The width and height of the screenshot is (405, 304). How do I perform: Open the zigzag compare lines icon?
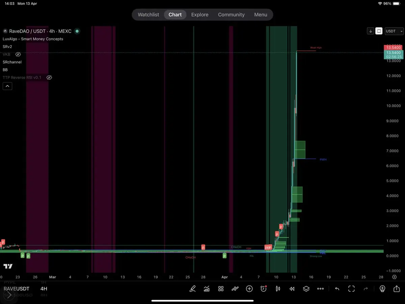[235, 289]
